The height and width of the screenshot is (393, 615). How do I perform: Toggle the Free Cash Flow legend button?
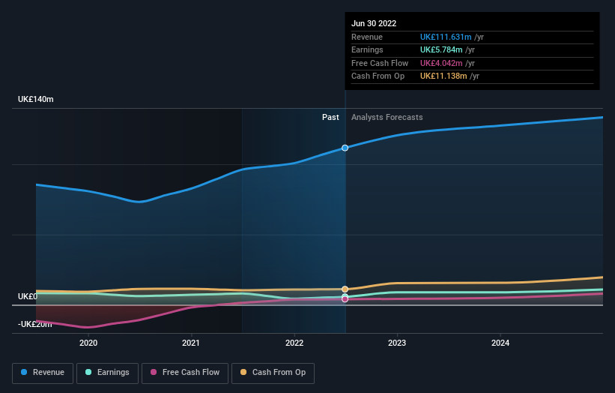185,373
